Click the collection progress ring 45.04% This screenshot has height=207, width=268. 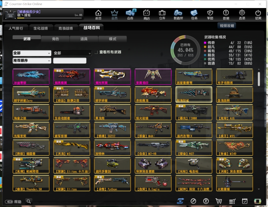(186, 50)
